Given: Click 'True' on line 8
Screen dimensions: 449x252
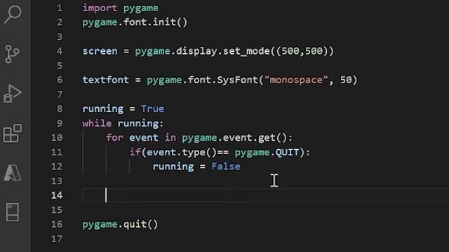Looking at the screenshot, I should 153,109.
